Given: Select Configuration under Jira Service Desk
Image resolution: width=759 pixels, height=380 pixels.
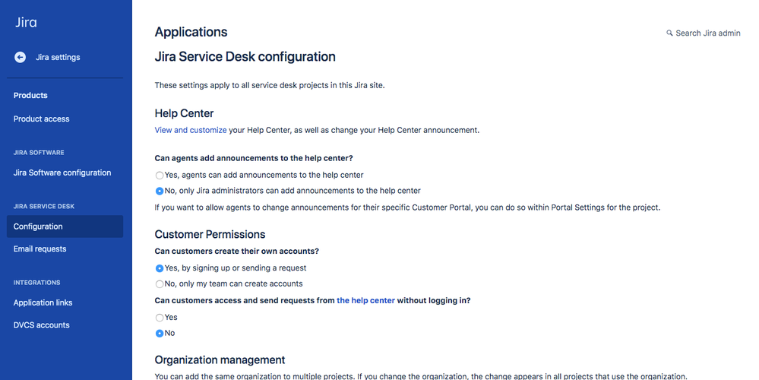Looking at the screenshot, I should pos(65,226).
